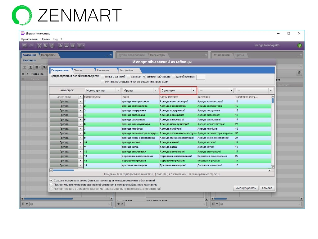Click the green connection status icon
The width and height of the screenshot is (318, 239).
(299, 45)
